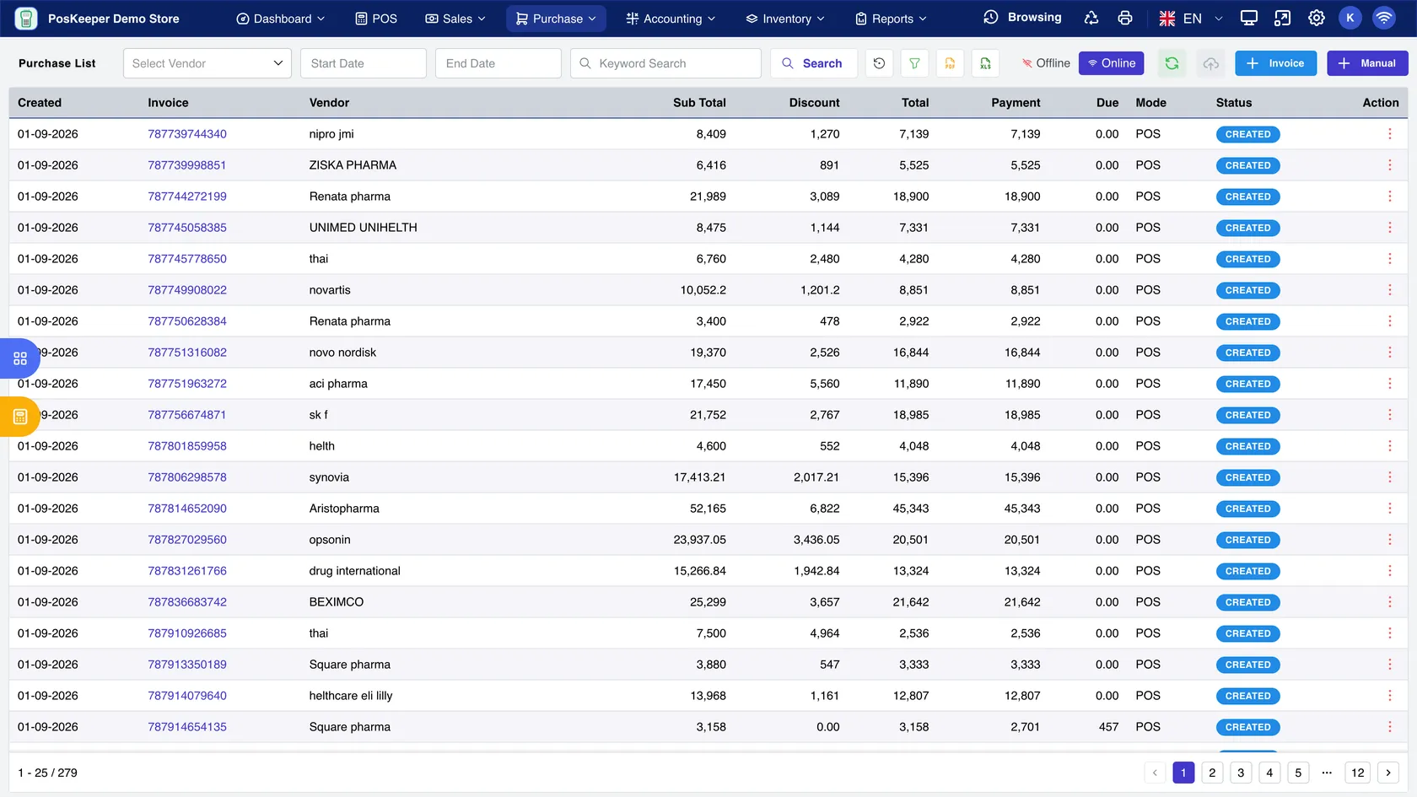Open action menu for Aristopharma row
Viewport: 1417px width, 797px height.
click(1389, 509)
